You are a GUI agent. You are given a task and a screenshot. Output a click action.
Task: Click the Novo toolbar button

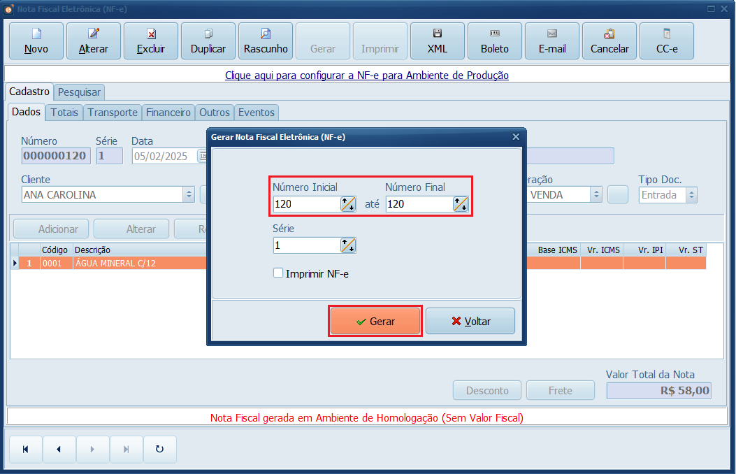(x=36, y=41)
